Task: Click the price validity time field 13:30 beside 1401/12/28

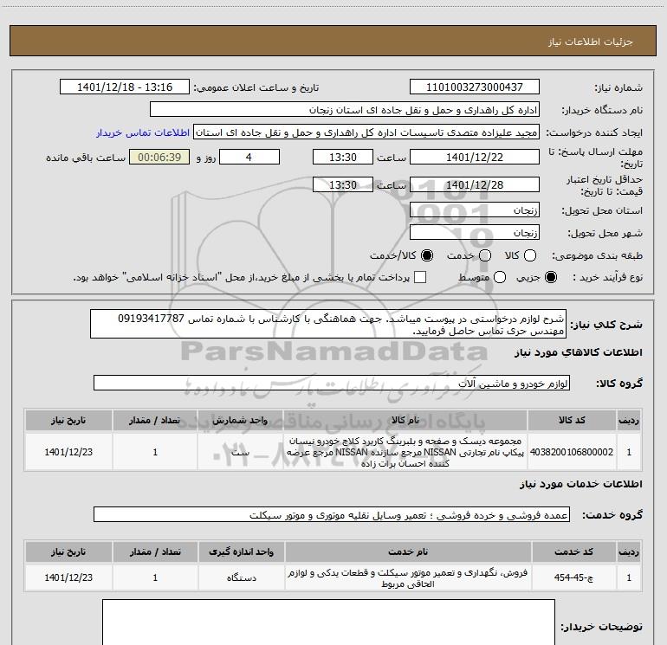Action: point(343,184)
